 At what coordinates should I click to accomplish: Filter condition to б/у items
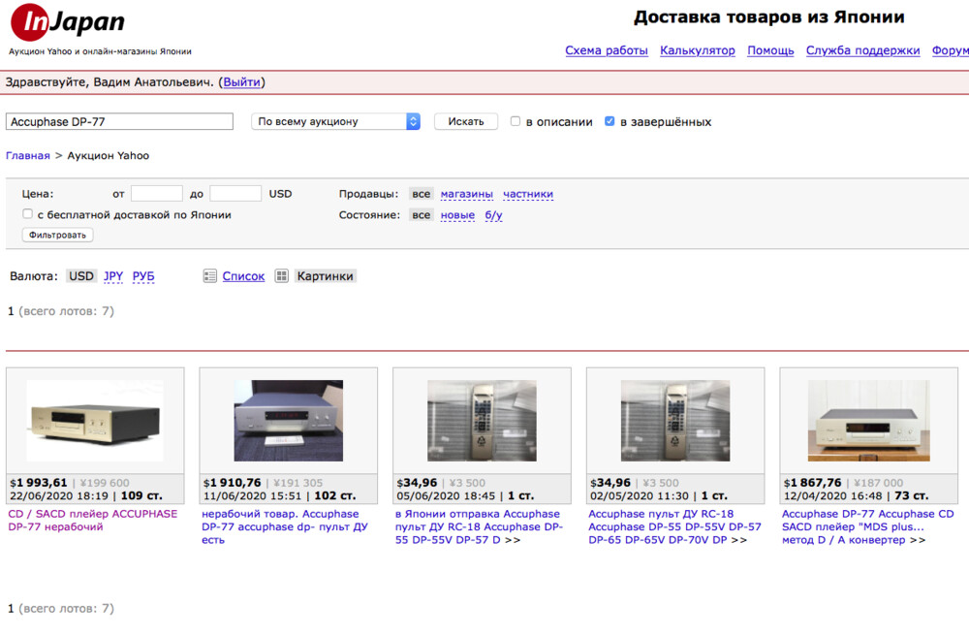[493, 214]
